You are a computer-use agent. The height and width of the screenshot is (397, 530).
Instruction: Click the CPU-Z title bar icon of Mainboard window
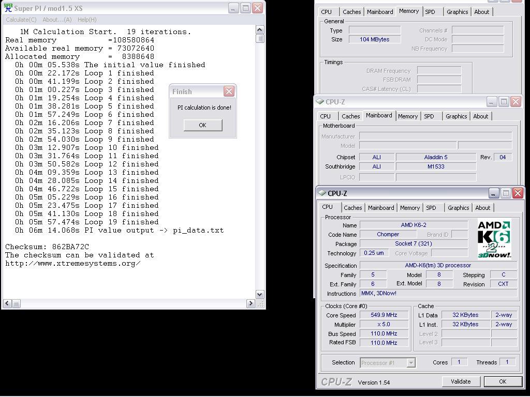319,101
